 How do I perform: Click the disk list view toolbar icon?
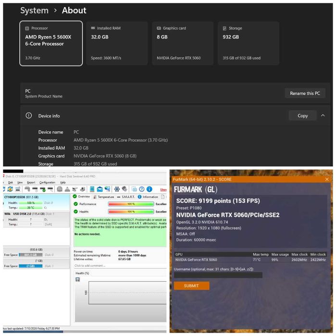click(18, 189)
